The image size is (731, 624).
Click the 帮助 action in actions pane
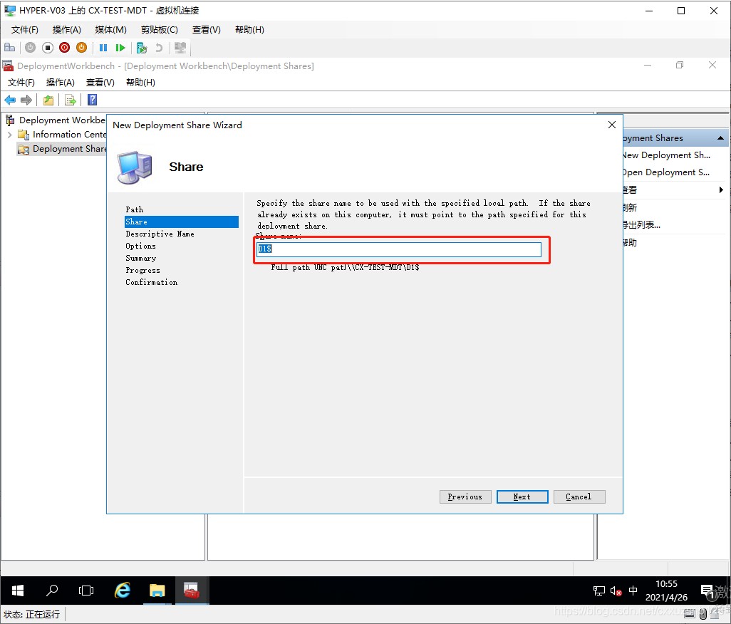(630, 243)
